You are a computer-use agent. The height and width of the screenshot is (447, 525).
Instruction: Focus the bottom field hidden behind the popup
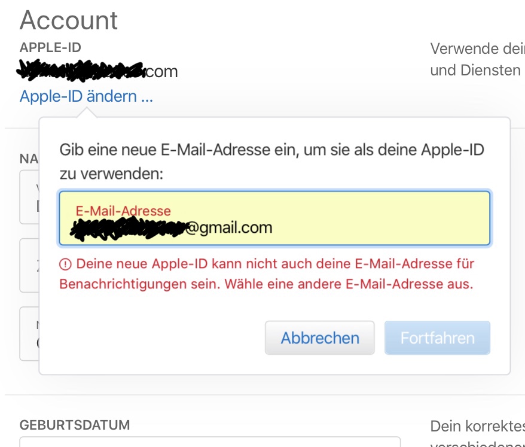29,333
